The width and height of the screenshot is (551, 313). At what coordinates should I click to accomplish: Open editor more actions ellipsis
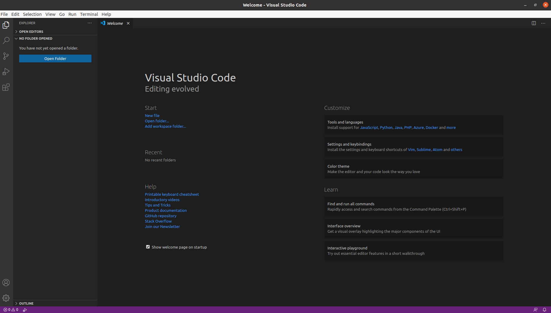(x=543, y=23)
